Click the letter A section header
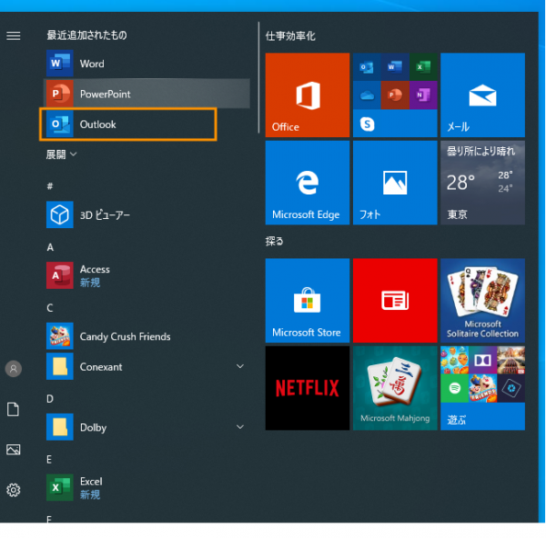 (x=50, y=247)
